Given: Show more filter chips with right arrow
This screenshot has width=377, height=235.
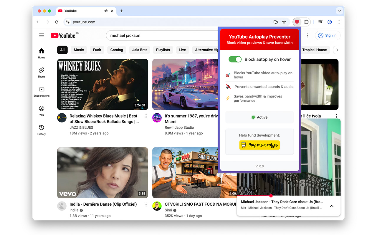Looking at the screenshot, I should click(x=337, y=50).
